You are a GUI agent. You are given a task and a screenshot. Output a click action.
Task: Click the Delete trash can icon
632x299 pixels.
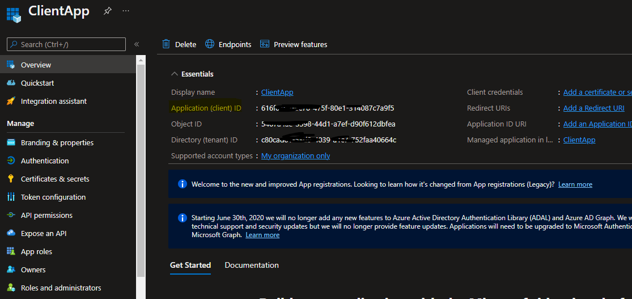tap(166, 44)
